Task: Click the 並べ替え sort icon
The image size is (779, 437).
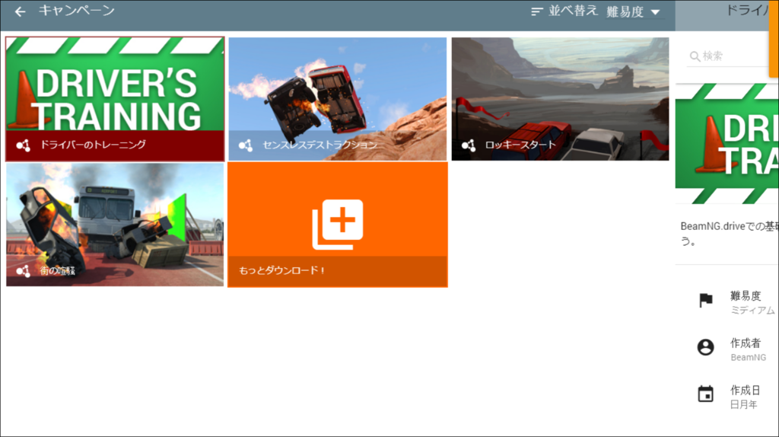Action: click(536, 11)
